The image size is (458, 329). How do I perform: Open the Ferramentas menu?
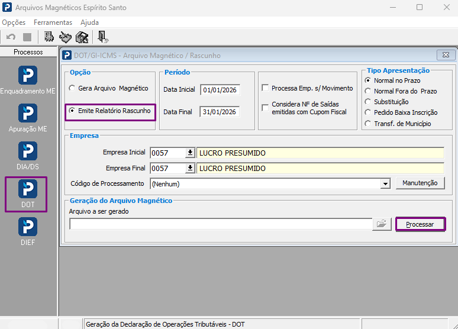(53, 22)
